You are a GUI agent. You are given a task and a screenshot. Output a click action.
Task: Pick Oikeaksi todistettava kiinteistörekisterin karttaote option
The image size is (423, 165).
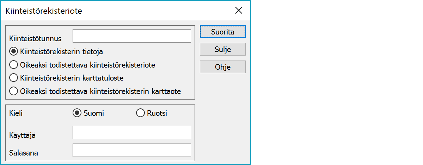point(13,91)
